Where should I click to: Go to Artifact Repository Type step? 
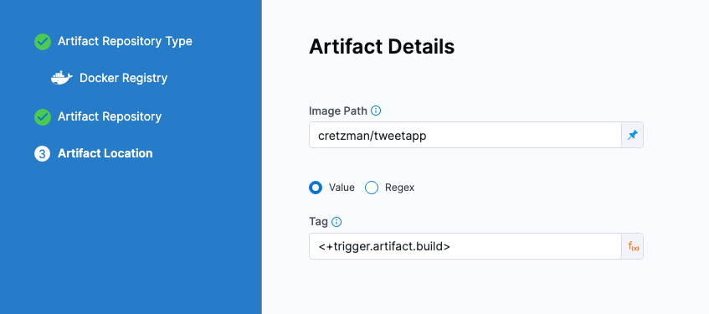click(125, 41)
